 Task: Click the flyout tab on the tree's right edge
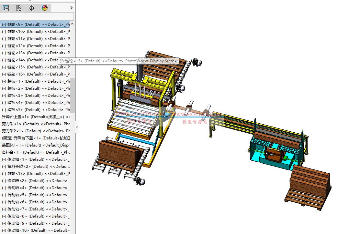(76, 127)
